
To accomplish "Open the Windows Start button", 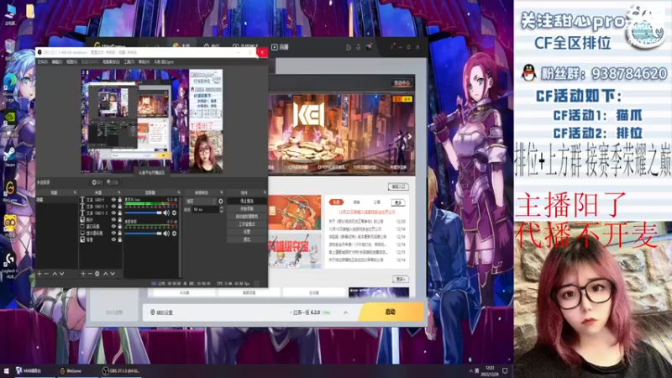I will [7, 370].
